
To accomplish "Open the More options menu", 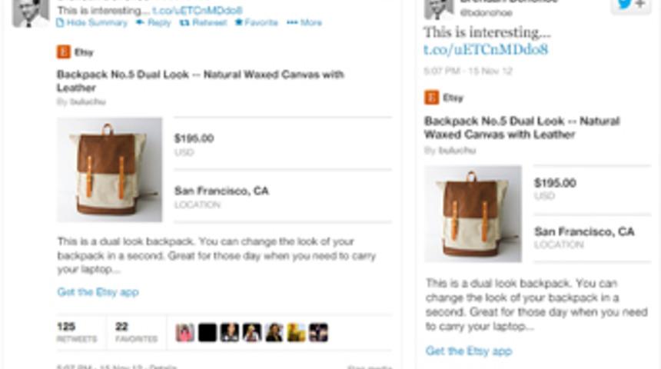I will (304, 23).
